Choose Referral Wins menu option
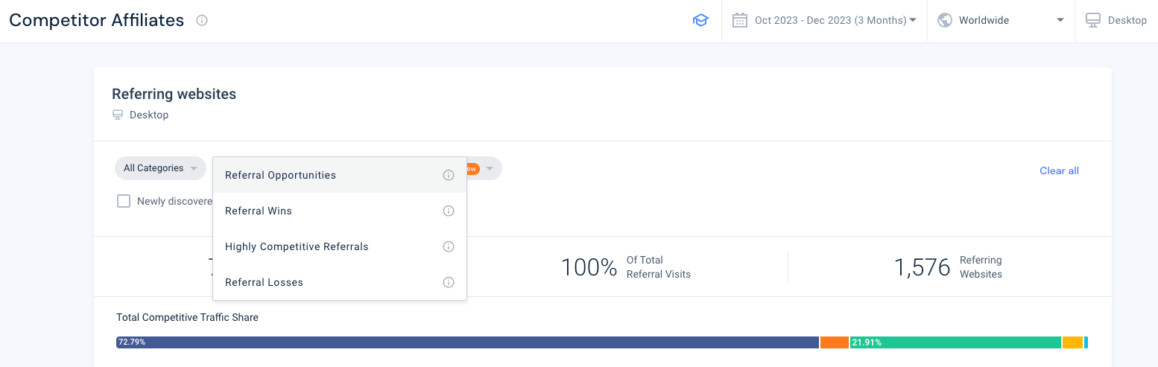 coord(259,211)
